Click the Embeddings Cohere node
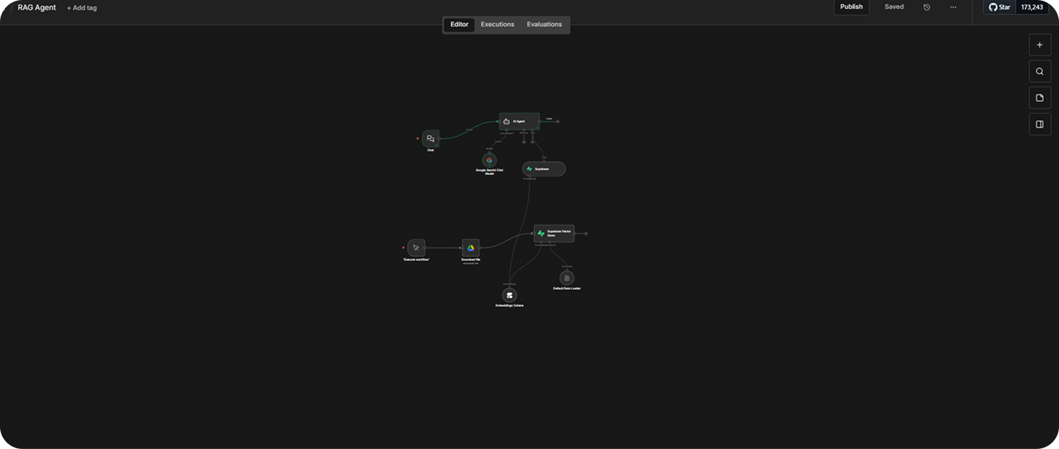 (x=509, y=295)
